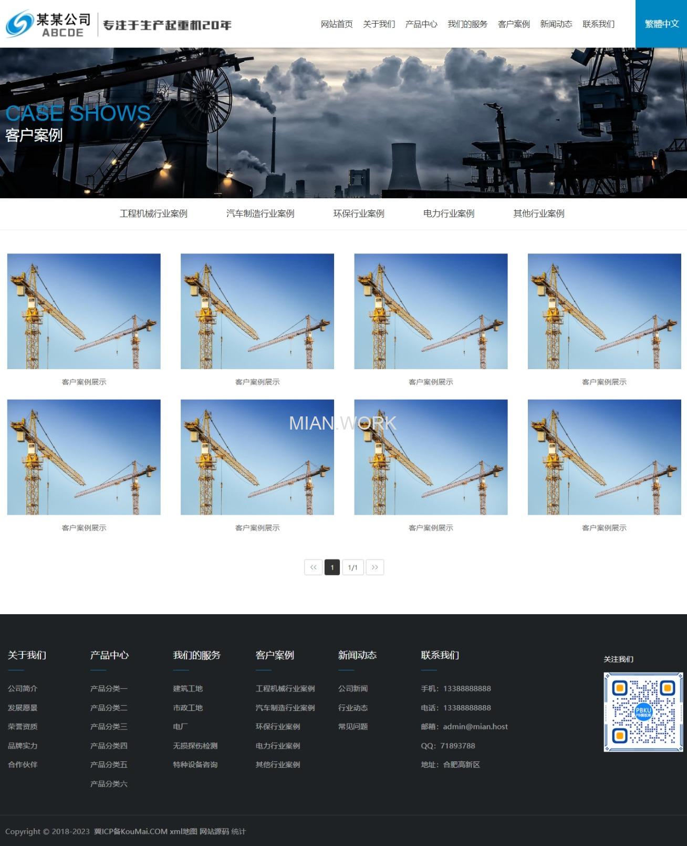Open footer link 行业动态
Screen dimensions: 687x846
coord(353,708)
